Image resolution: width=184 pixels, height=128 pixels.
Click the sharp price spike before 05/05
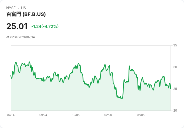(x=129, y=66)
